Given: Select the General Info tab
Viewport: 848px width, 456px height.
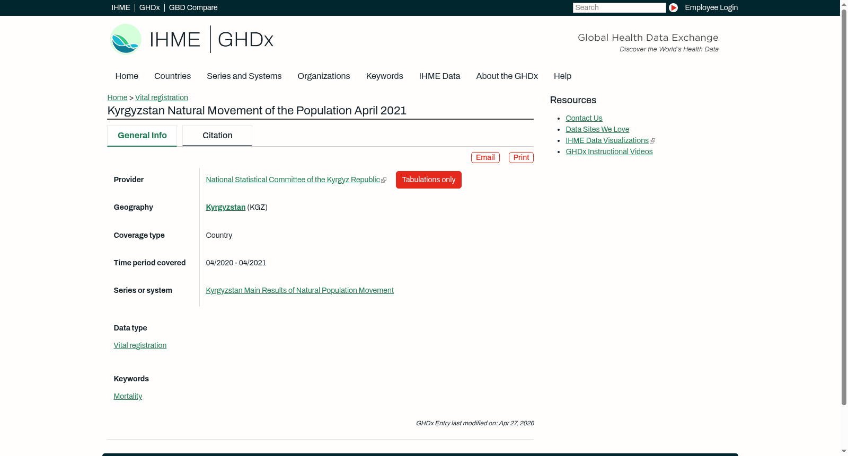Looking at the screenshot, I should [x=142, y=136].
